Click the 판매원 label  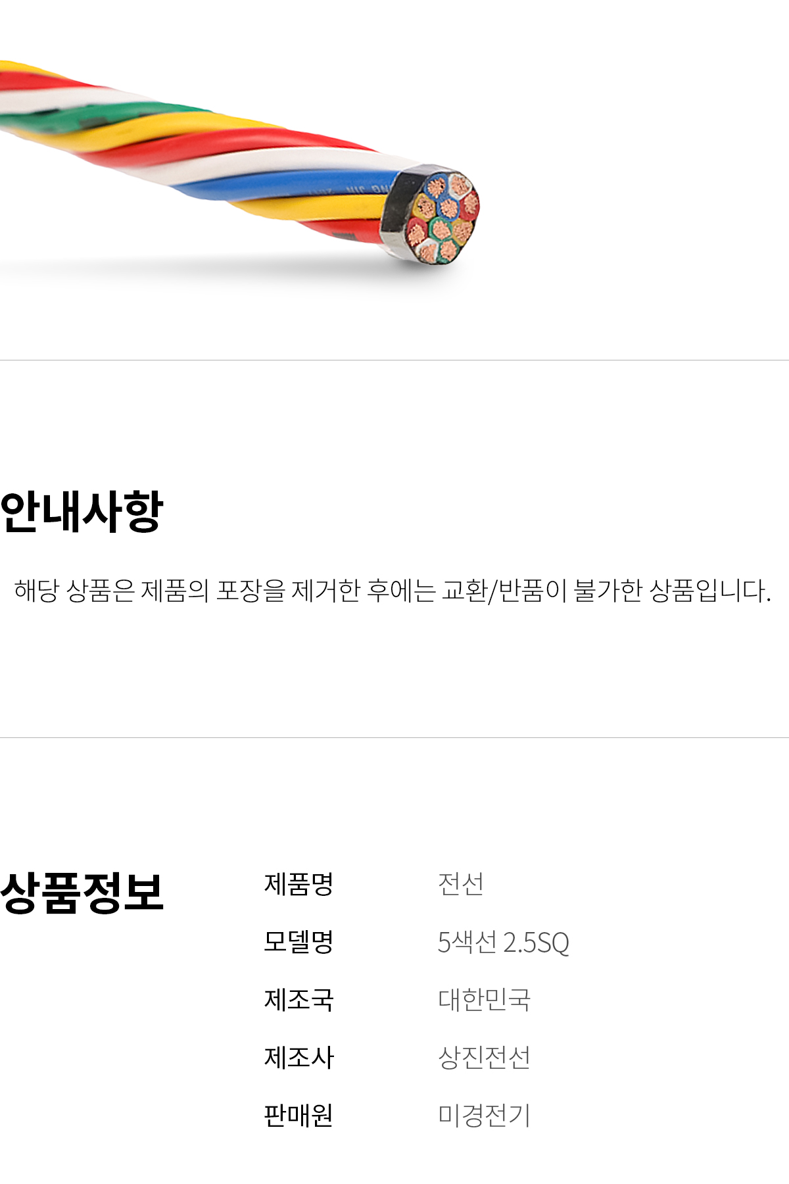point(299,1116)
